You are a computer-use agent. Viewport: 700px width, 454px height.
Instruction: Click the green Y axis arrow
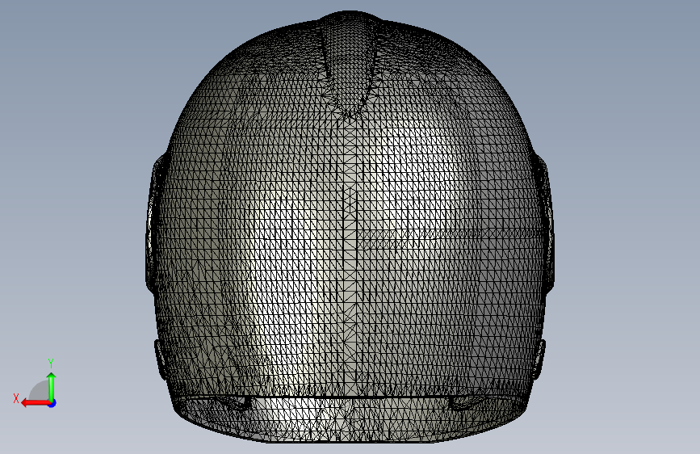click(52, 388)
